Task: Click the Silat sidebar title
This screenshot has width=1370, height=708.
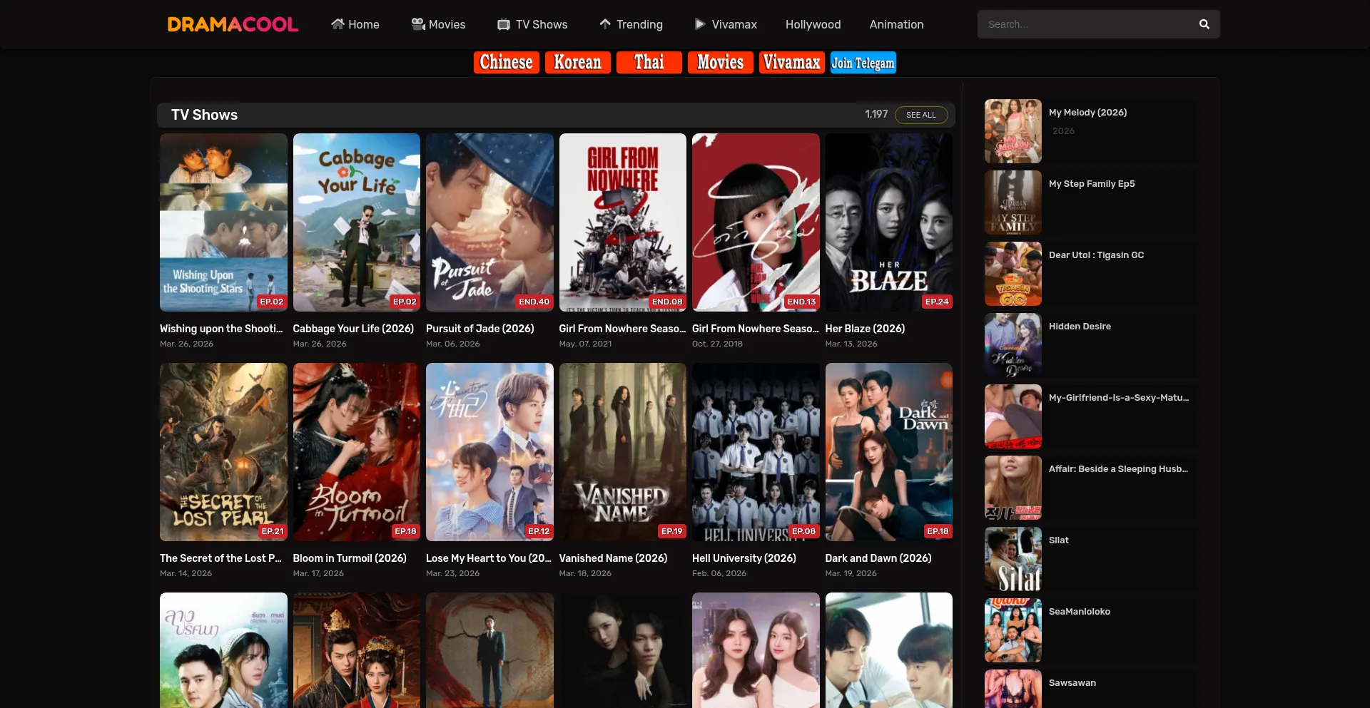Action: [x=1059, y=540]
